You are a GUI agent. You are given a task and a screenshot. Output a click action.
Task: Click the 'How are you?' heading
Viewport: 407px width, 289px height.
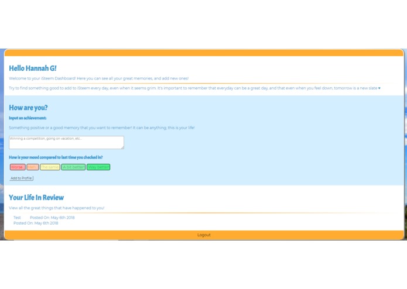[x=28, y=108]
